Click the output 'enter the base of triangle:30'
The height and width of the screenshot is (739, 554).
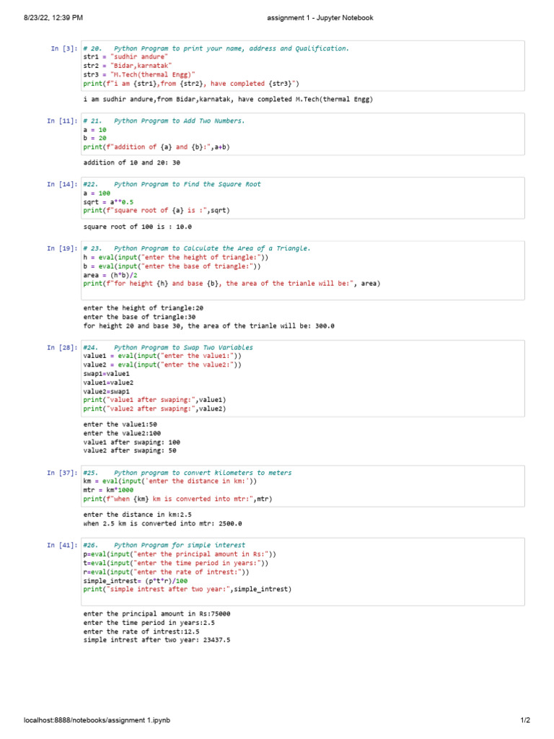click(139, 318)
